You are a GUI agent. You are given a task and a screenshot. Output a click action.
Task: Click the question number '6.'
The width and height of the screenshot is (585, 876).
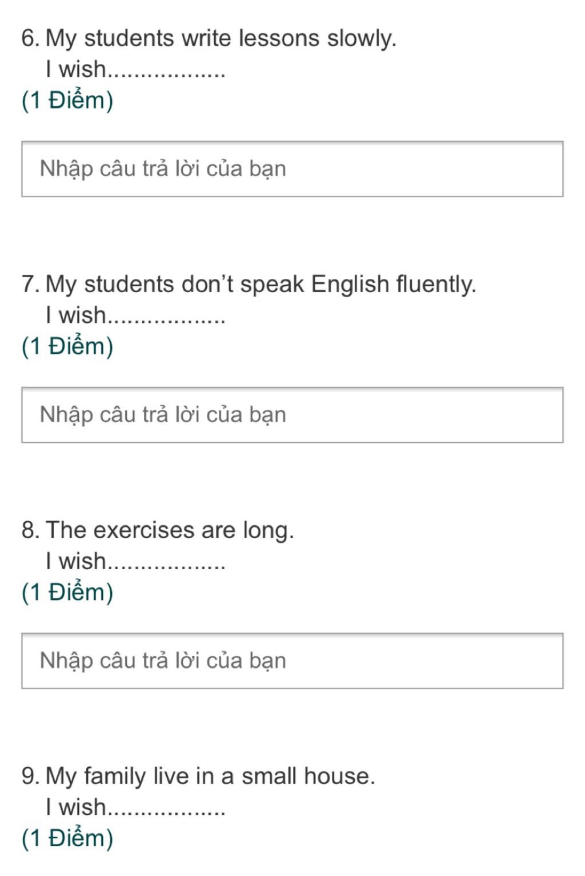point(30,39)
